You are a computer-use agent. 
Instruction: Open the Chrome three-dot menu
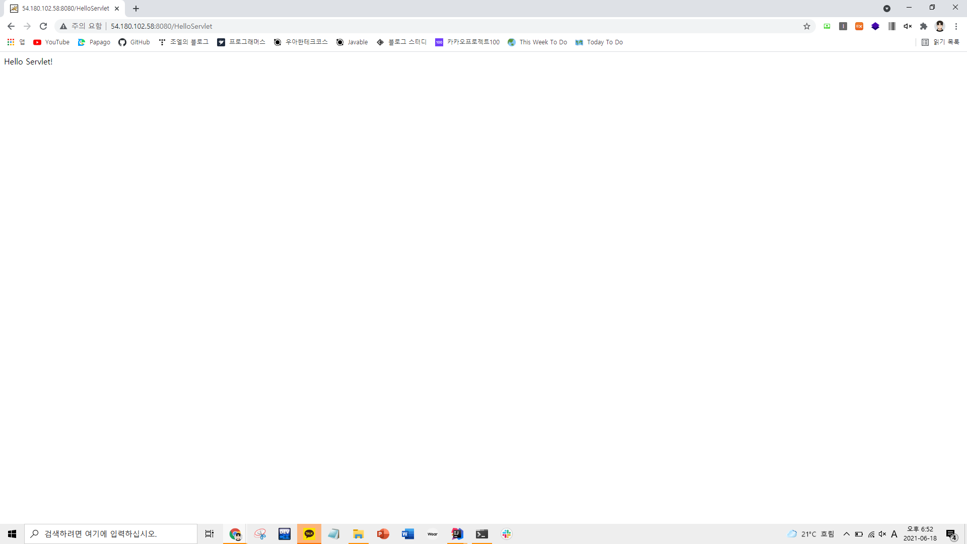coord(956,26)
